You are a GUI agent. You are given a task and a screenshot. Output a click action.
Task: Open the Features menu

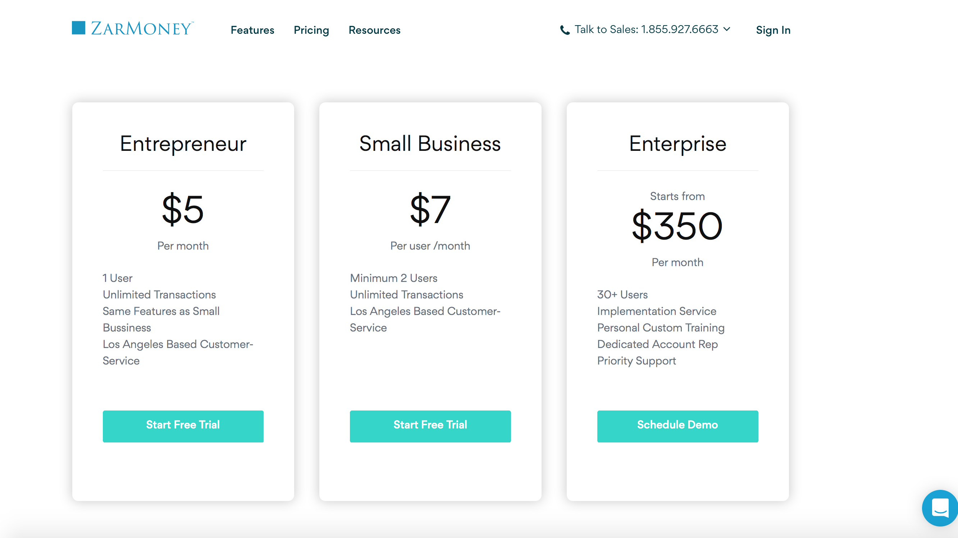(252, 30)
